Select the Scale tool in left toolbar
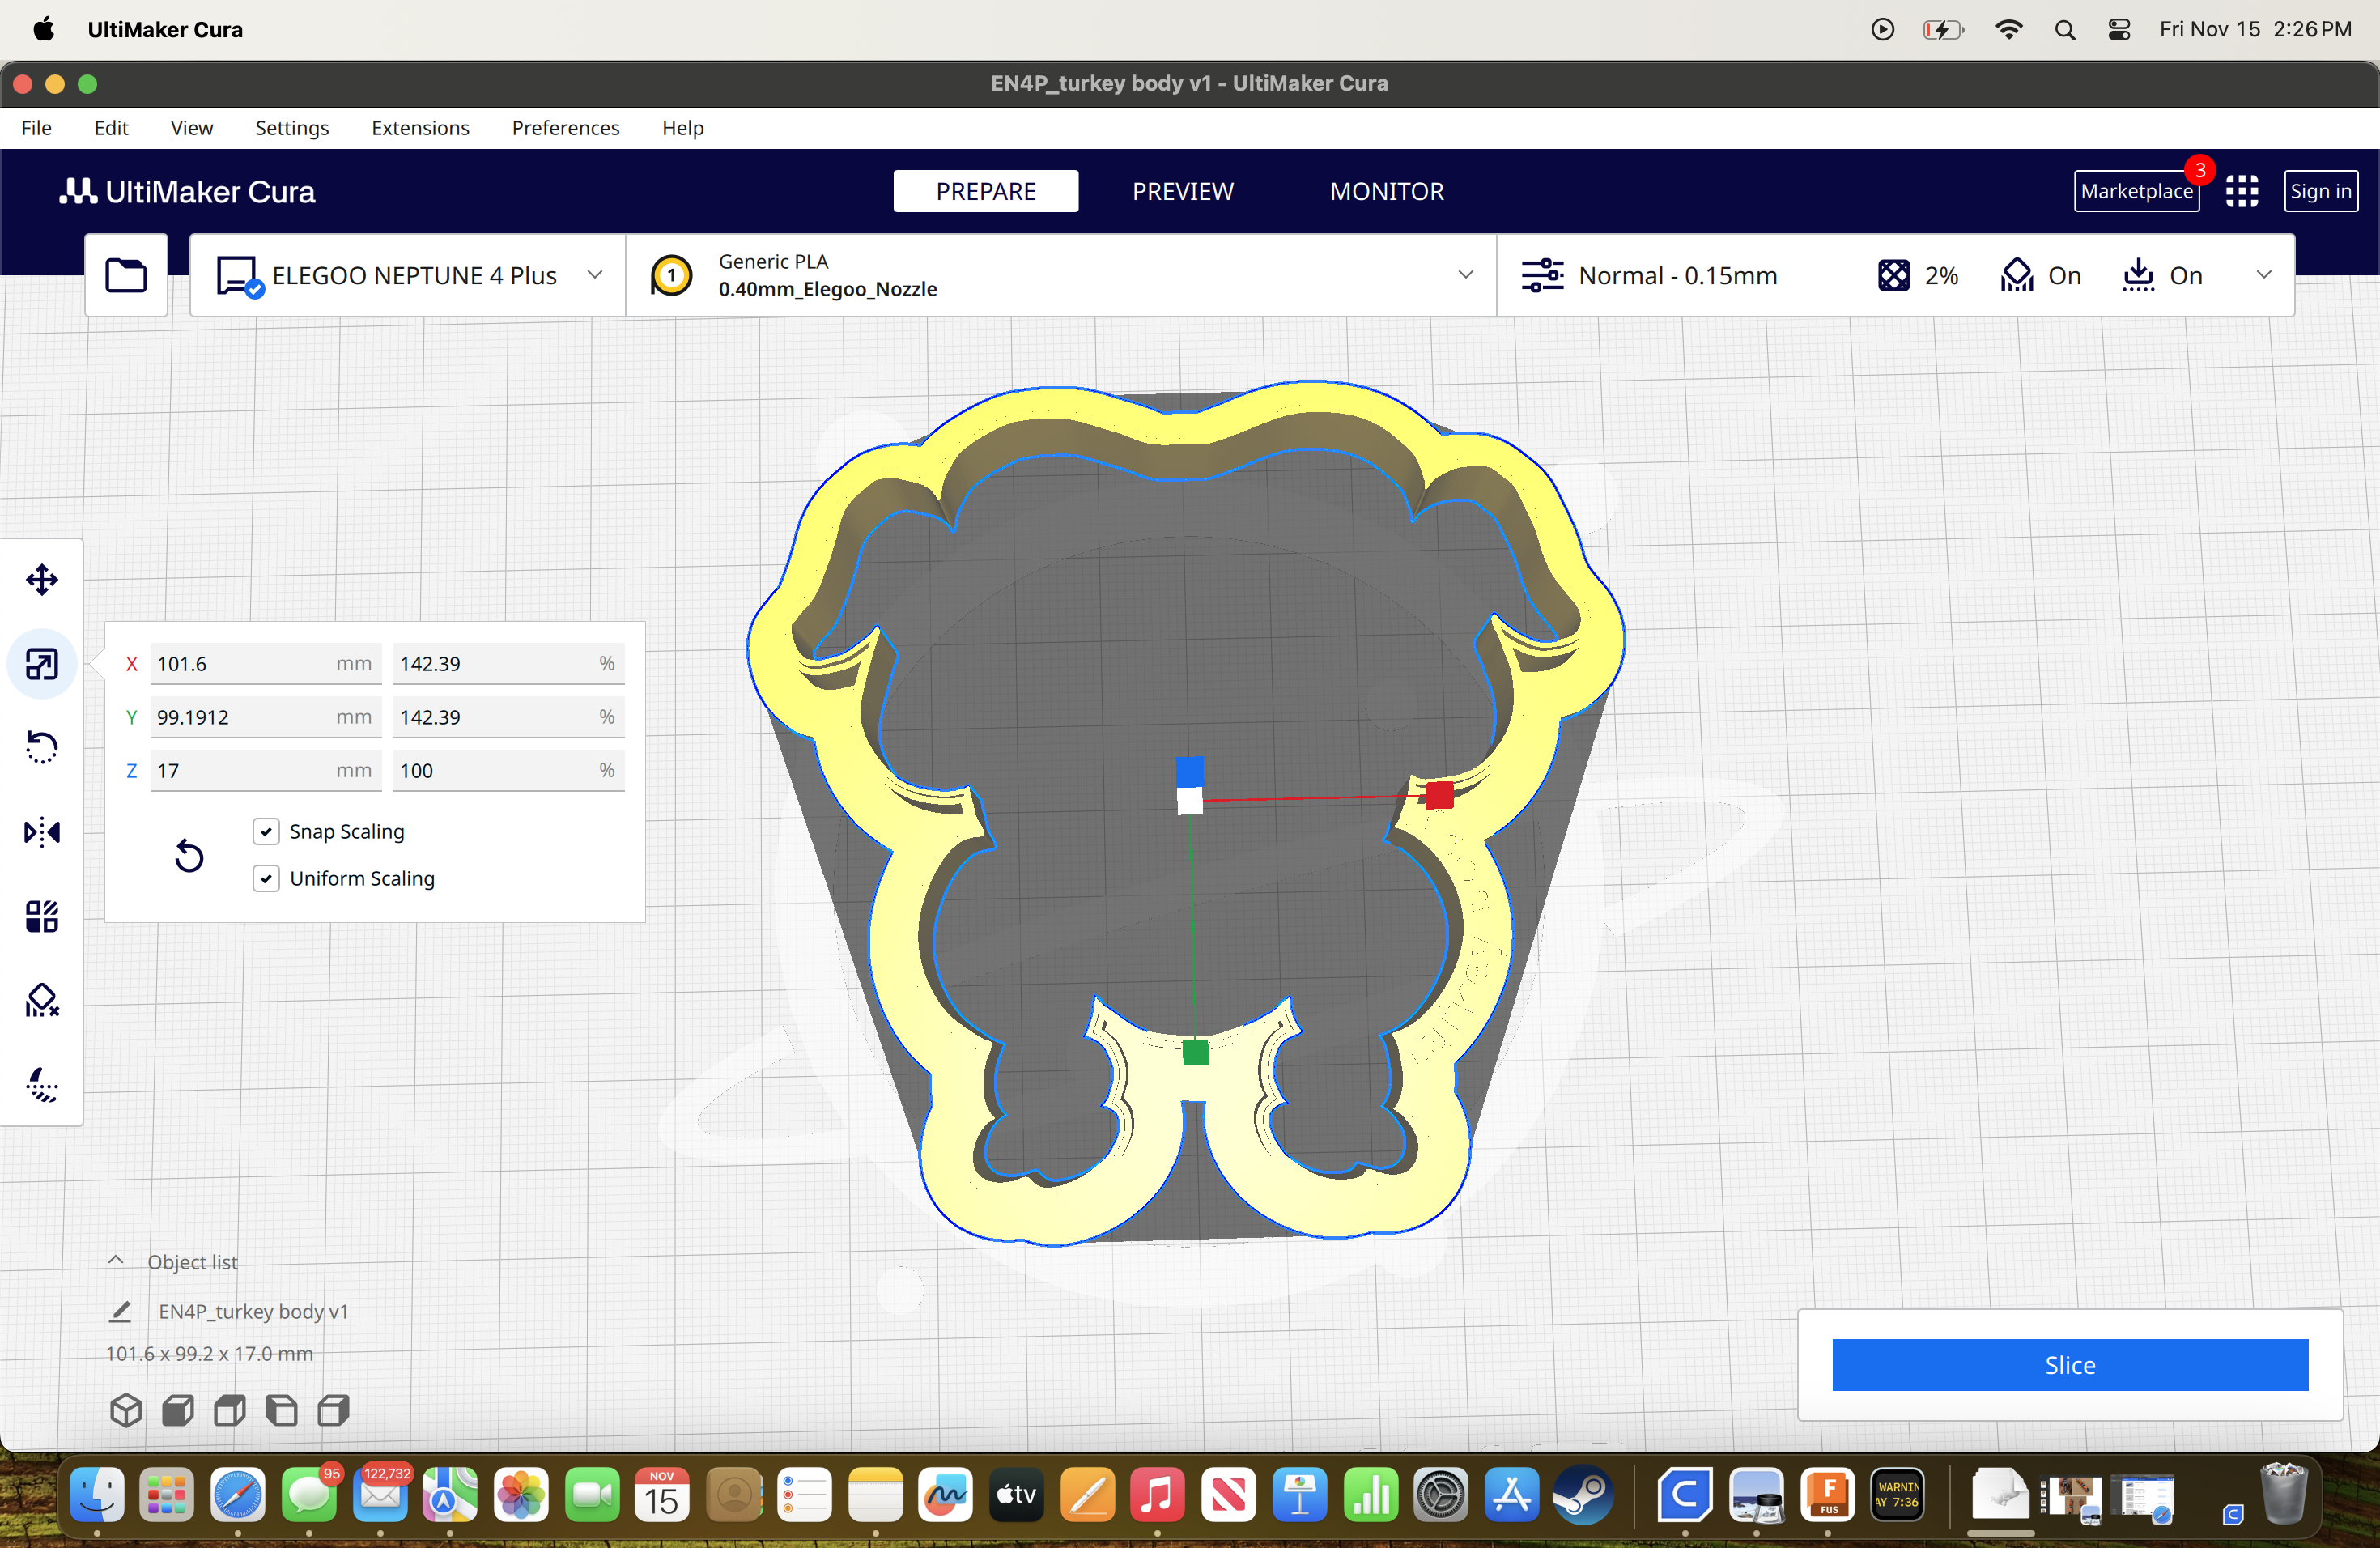The width and height of the screenshot is (2380, 1548). pos(42,664)
